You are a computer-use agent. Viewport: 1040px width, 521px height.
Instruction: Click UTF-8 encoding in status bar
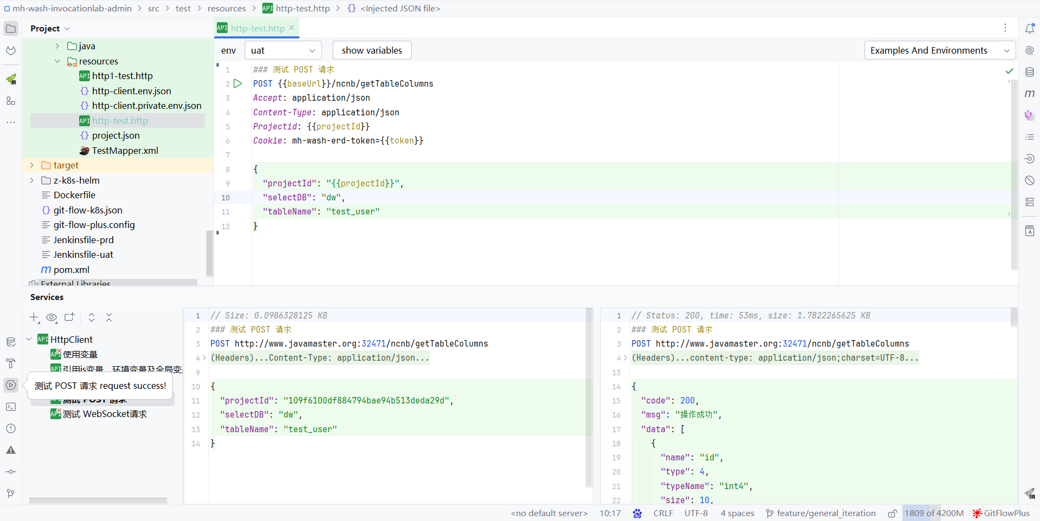696,513
